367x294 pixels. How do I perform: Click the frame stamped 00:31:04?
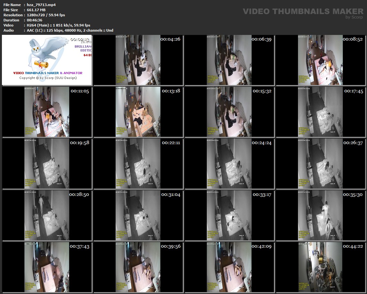138,215
